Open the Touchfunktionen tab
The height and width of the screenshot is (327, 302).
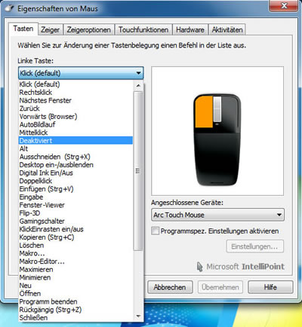(143, 30)
